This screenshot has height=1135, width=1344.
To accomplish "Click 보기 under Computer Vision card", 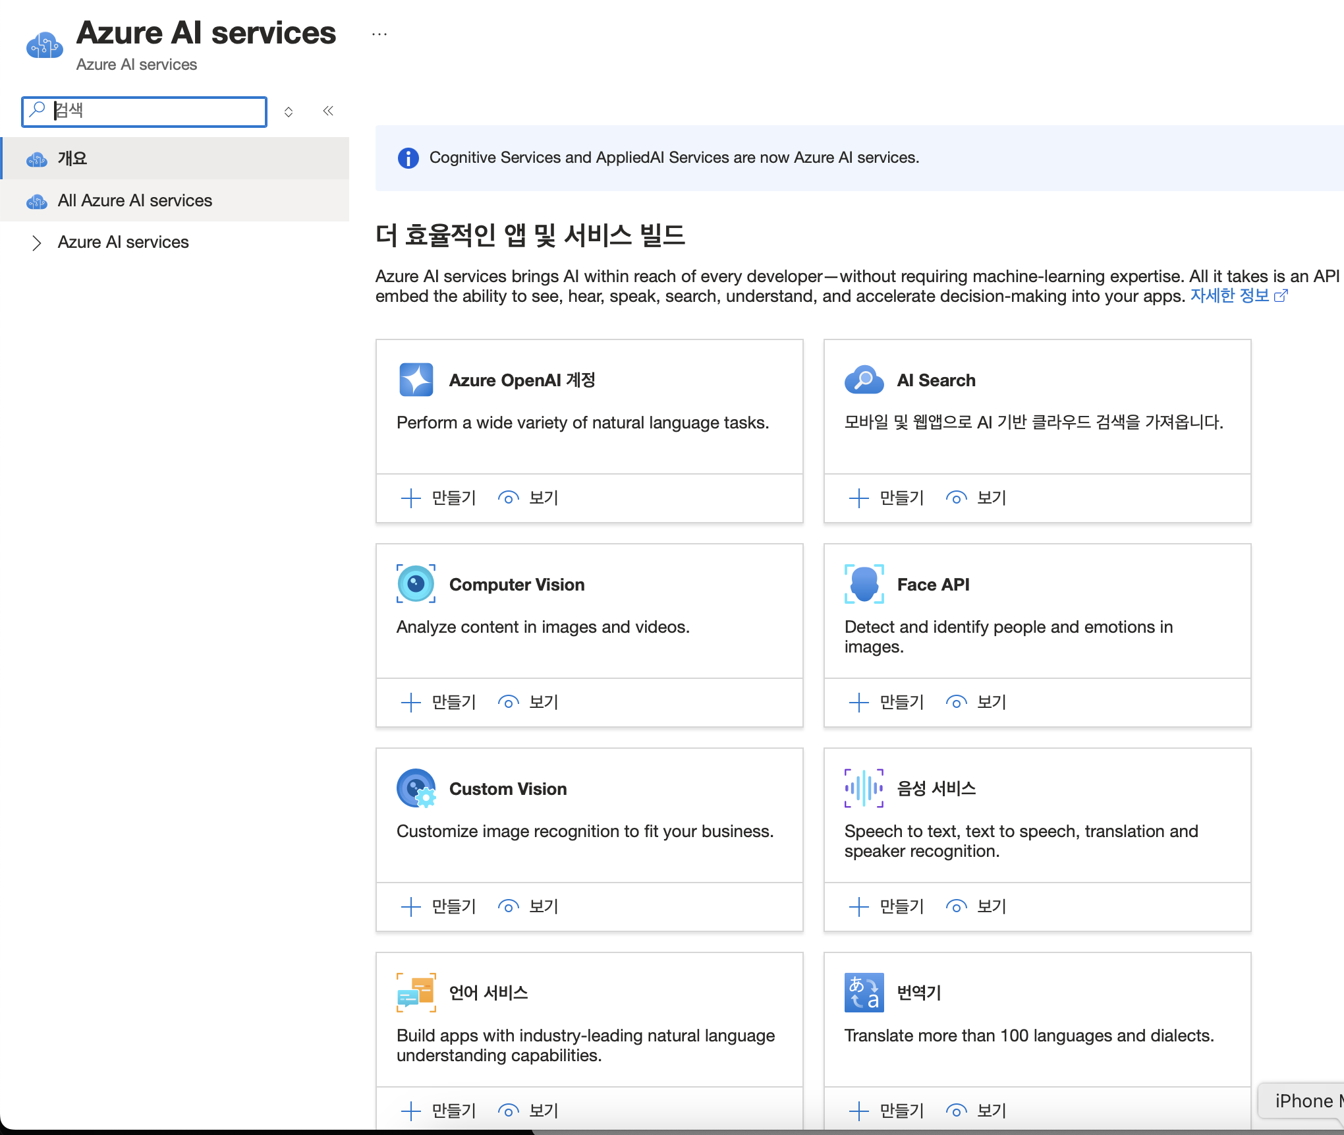I will pos(528,703).
